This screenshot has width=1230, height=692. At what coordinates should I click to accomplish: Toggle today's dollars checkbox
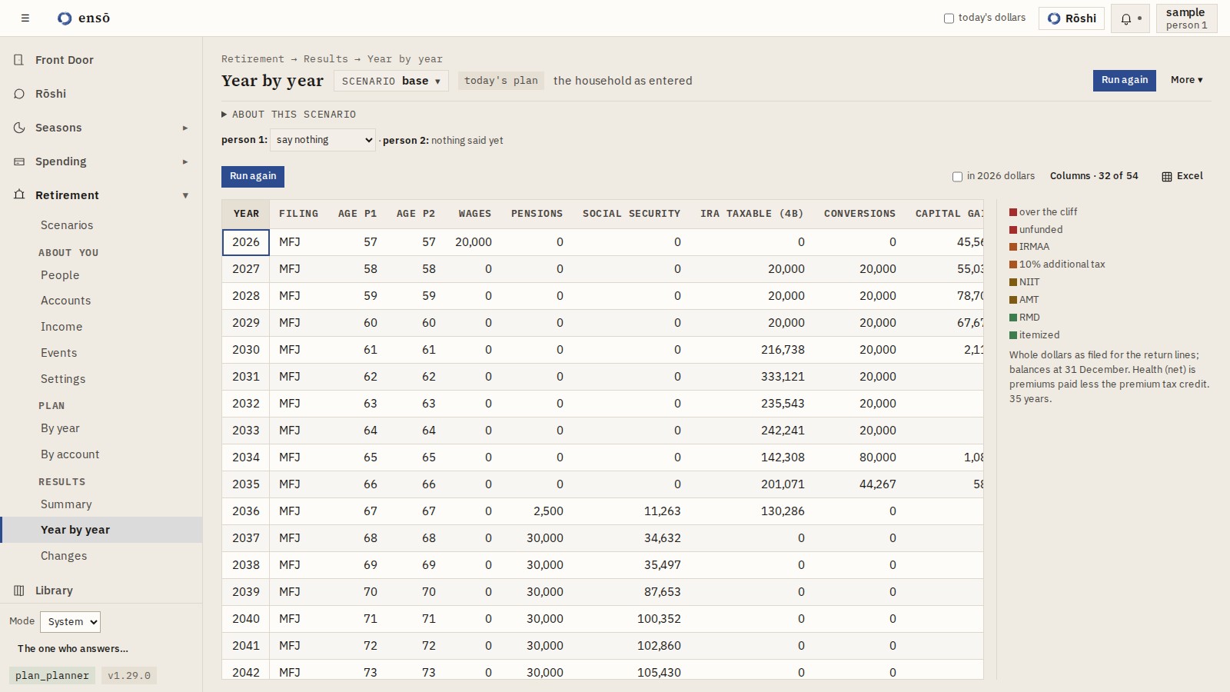(949, 18)
